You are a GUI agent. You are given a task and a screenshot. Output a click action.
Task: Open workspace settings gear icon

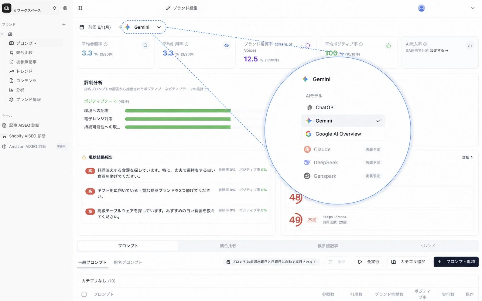(65, 8)
